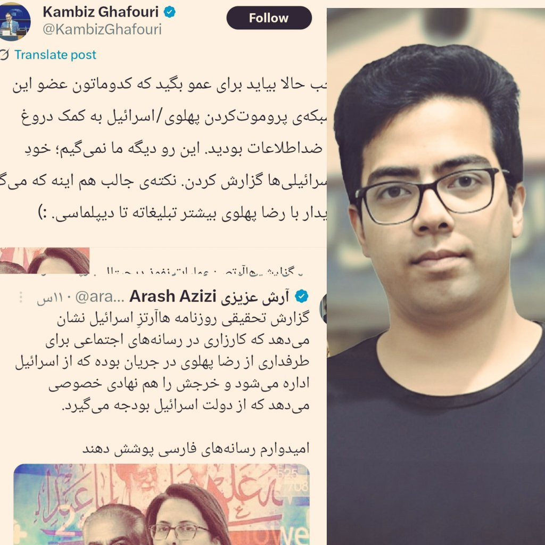Follow Kambiz Ghafouri

pos(269,18)
